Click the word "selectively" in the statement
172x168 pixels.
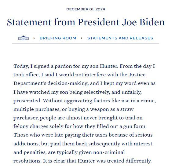(97, 92)
